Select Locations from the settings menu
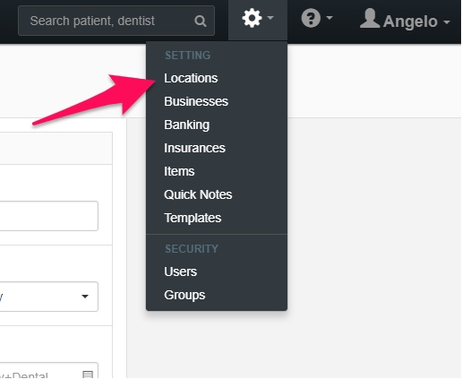 [x=191, y=78]
